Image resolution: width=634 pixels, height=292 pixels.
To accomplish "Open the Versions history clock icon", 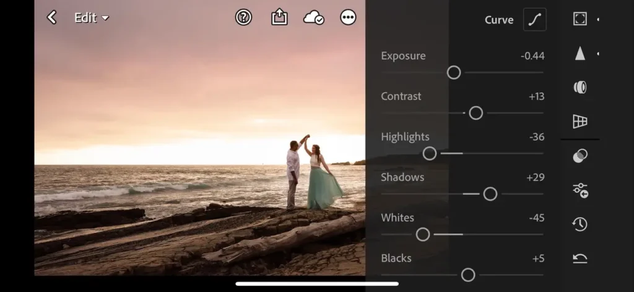I will tap(580, 224).
